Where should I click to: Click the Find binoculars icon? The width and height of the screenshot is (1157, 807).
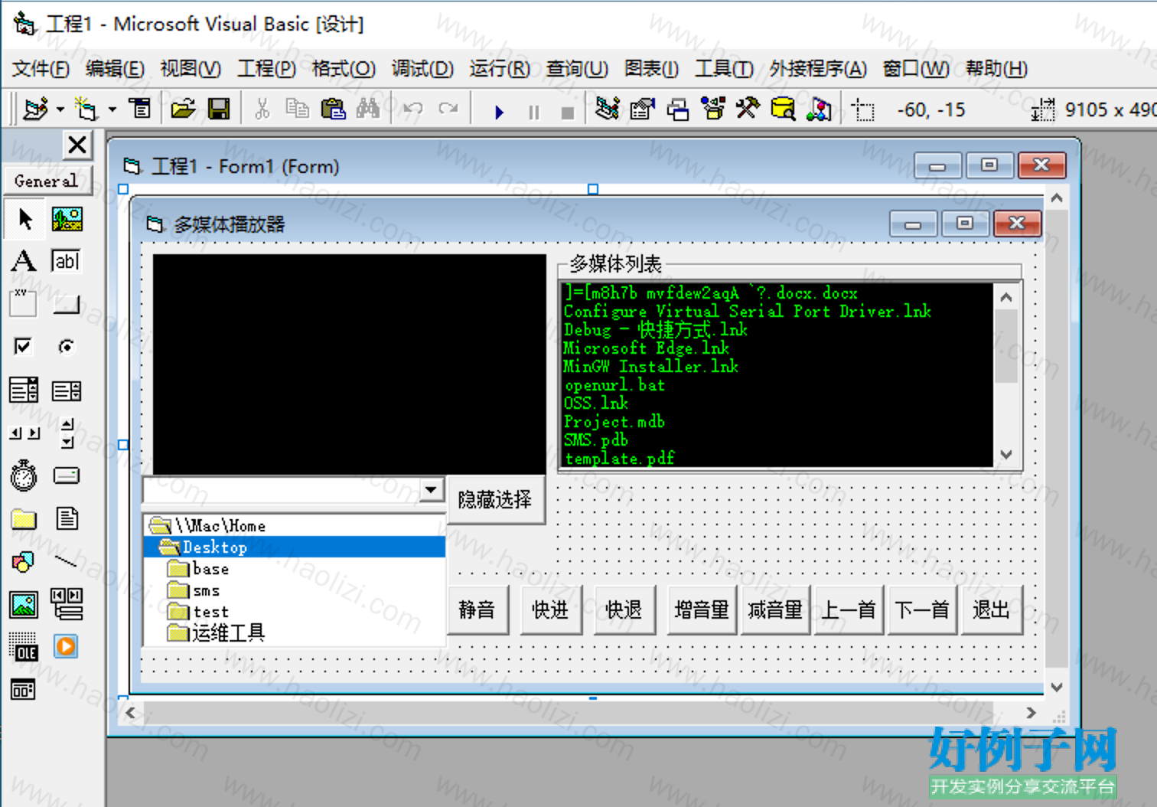pyautogui.click(x=368, y=109)
